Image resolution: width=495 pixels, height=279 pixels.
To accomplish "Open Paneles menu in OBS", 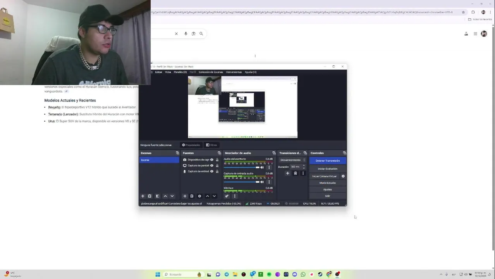I will coord(180,72).
